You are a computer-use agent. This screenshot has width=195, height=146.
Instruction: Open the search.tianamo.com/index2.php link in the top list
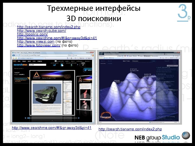[49, 27]
